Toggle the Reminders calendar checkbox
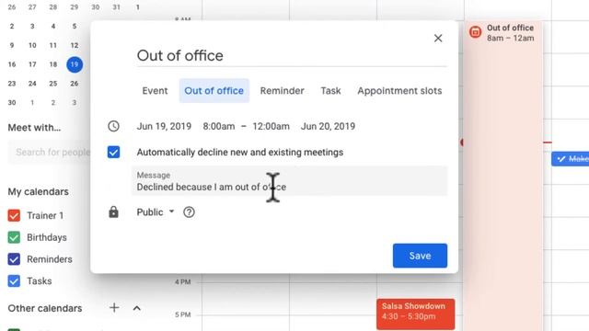The image size is (589, 331). click(x=14, y=259)
